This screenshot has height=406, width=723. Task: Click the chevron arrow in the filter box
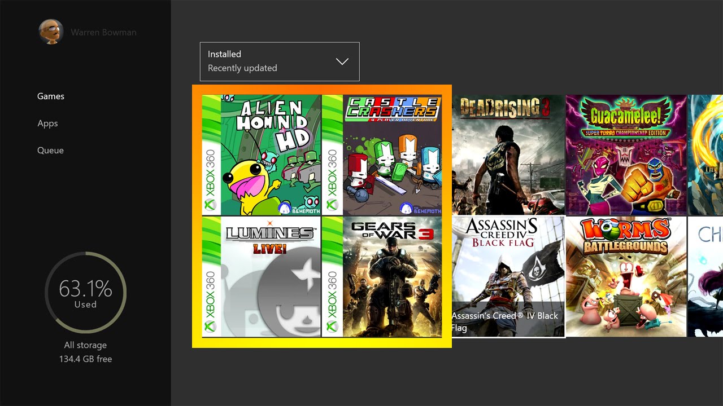tap(342, 61)
